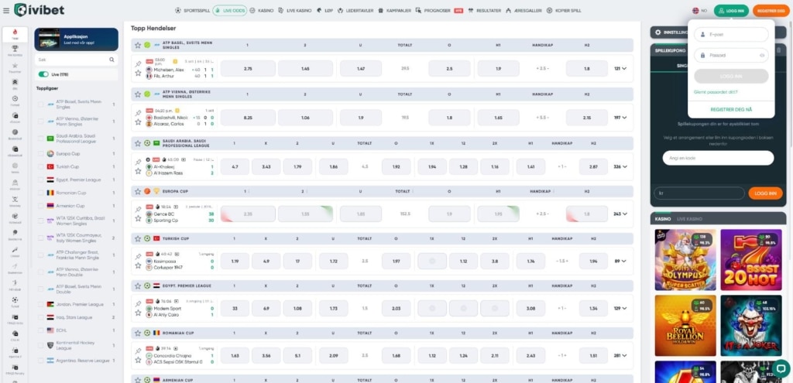793x383 pixels.
Task: Select the table tennis icon in sidebar
Action: point(15,234)
